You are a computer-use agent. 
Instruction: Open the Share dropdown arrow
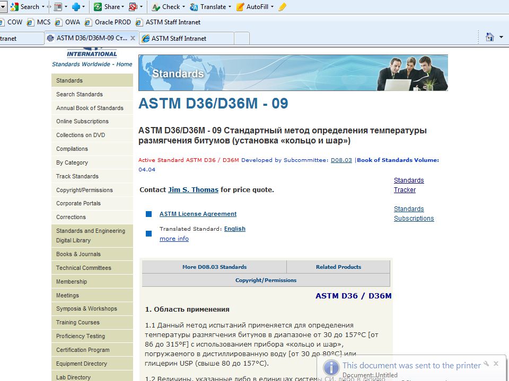122,7
